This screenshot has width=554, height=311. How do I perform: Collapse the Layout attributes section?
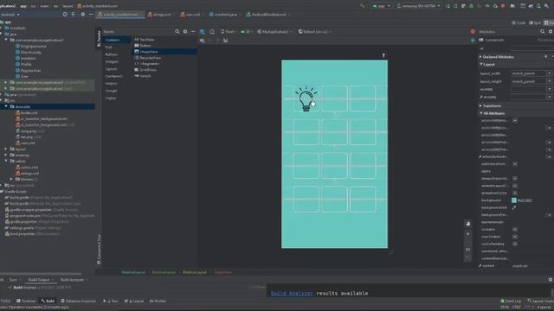pos(481,65)
